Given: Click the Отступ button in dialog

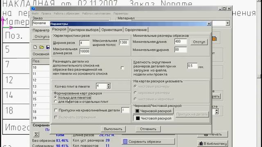Looking at the screenshot, I should point(199,42).
